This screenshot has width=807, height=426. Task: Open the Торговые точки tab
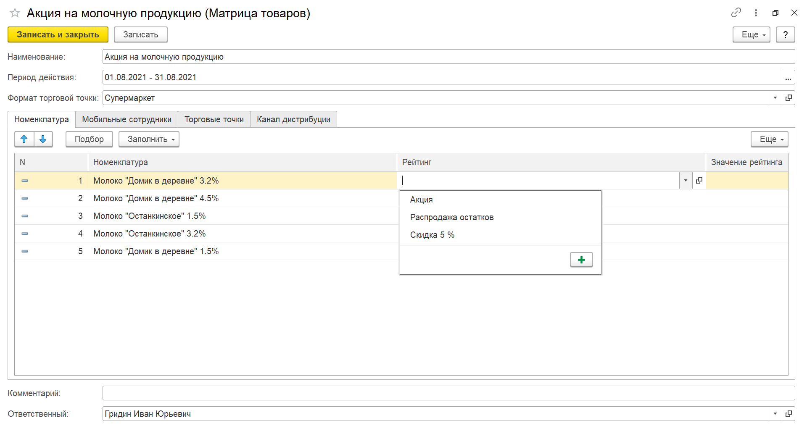[x=214, y=119]
